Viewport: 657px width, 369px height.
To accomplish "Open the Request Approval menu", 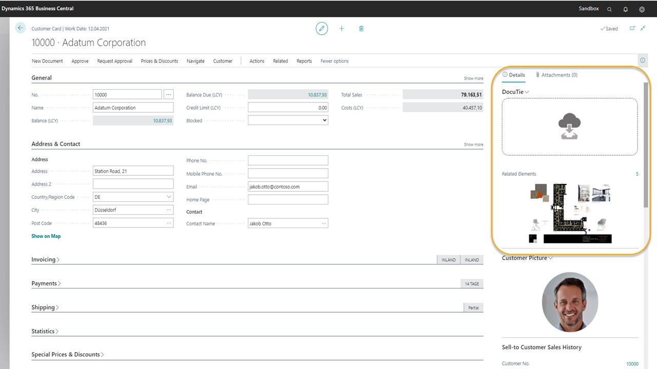I will click(114, 61).
